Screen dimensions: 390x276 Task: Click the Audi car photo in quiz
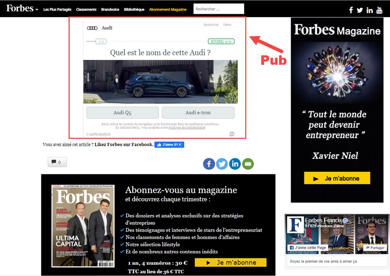coord(161,82)
